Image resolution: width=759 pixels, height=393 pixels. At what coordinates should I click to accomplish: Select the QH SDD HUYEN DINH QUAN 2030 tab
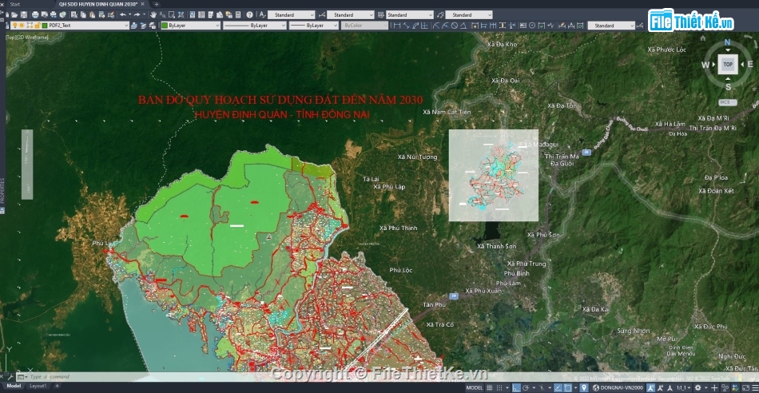coord(97,4)
